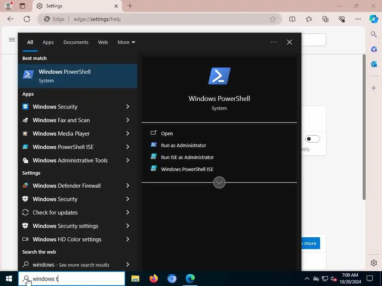Viewport: 382px width, 286px height.
Task: Open new Edge browser tab
Action: pyautogui.click(x=130, y=6)
